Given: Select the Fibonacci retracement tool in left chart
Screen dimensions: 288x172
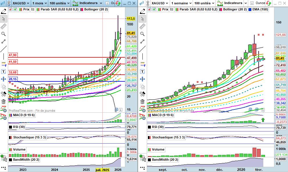Looking at the screenshot, I should pos(3,64).
